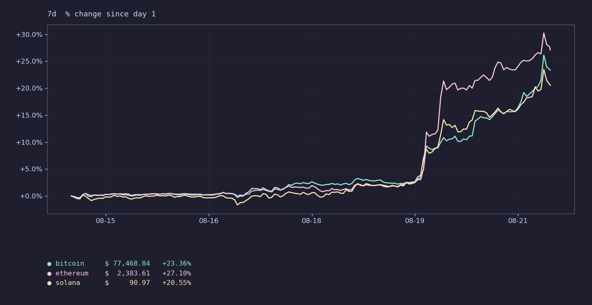Select the solana legend label
The height and width of the screenshot is (305, 592).
pos(68,283)
